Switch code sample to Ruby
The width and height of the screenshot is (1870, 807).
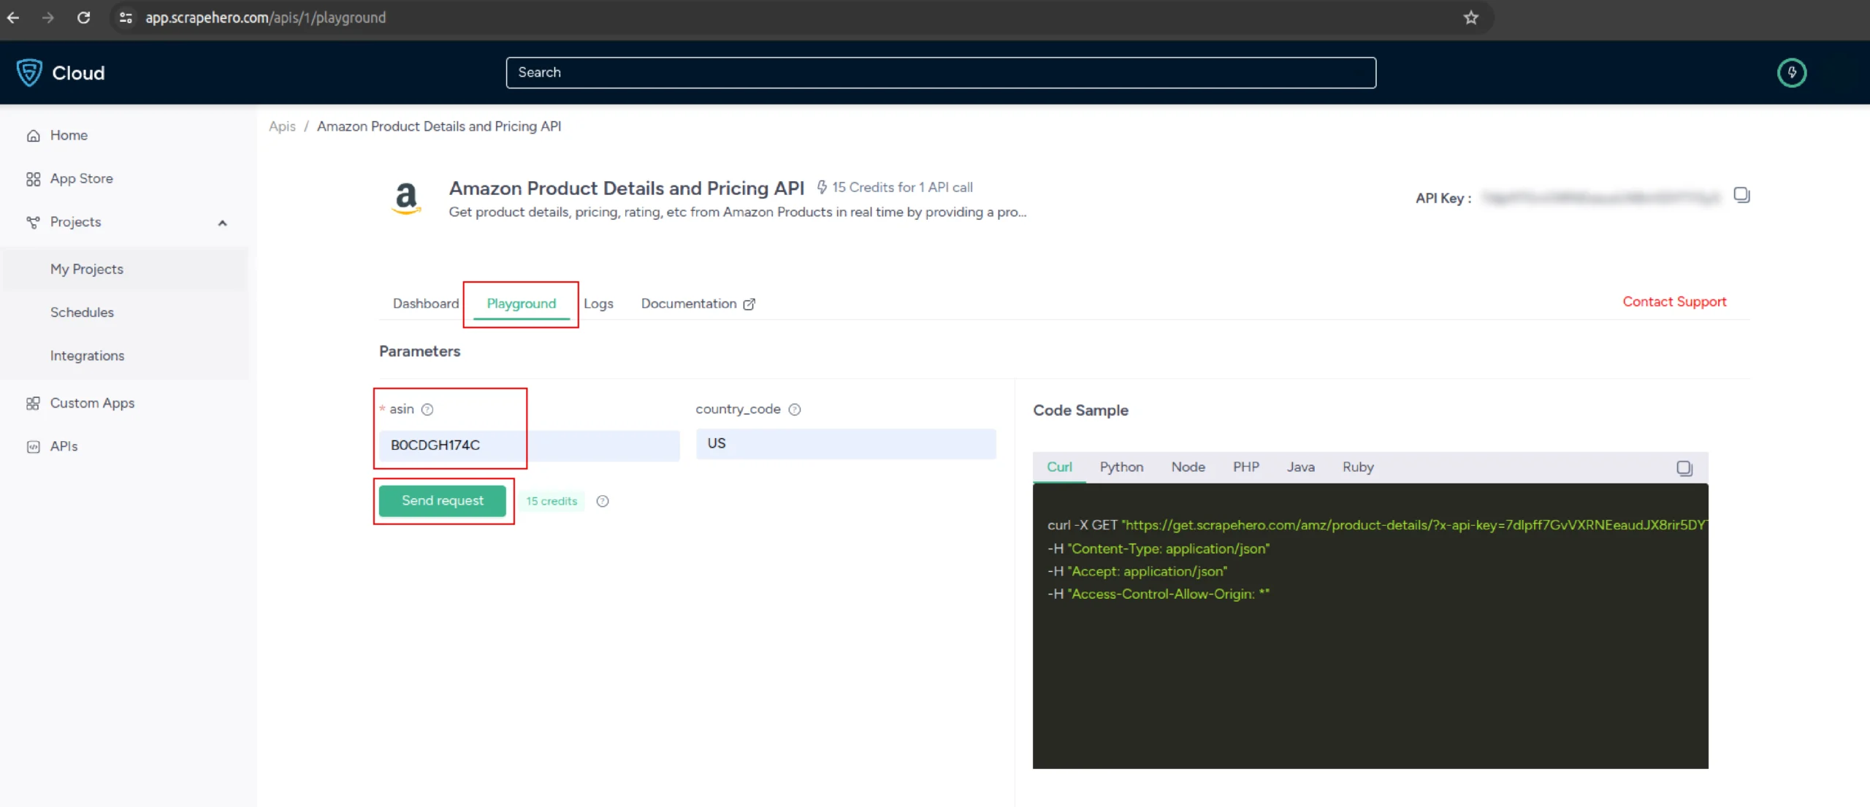pyautogui.click(x=1357, y=467)
